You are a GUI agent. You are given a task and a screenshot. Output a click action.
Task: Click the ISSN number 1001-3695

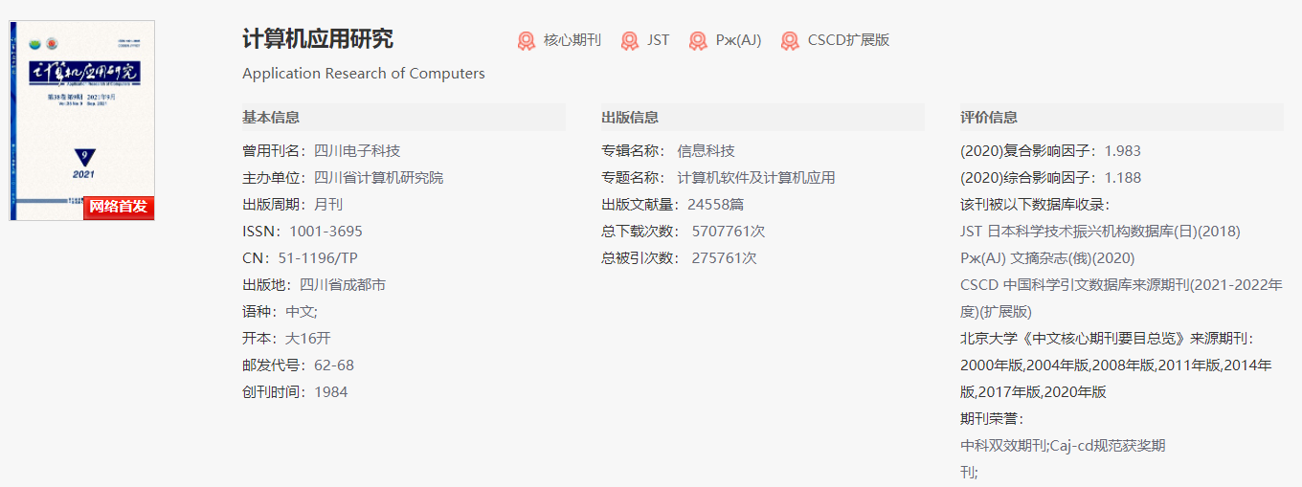(326, 232)
